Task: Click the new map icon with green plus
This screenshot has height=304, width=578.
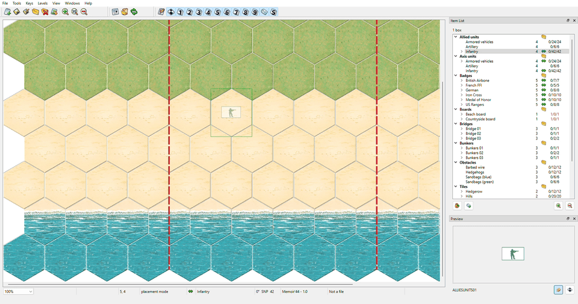Action: [x=7, y=12]
